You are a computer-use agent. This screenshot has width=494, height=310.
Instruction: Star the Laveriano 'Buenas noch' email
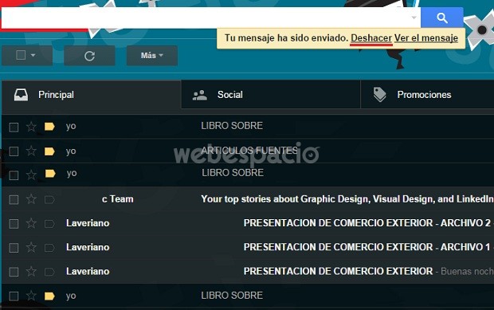coord(31,271)
